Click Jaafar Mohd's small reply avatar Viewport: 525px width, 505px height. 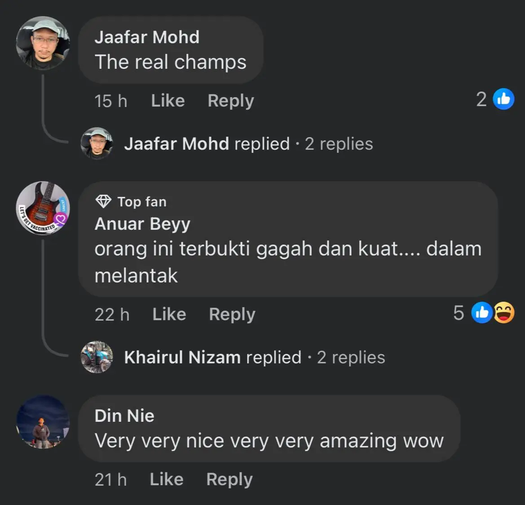[97, 143]
